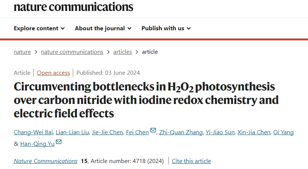Select author Yi-Jiao Sun
Screen dimensions: 308x169
pos(220,132)
